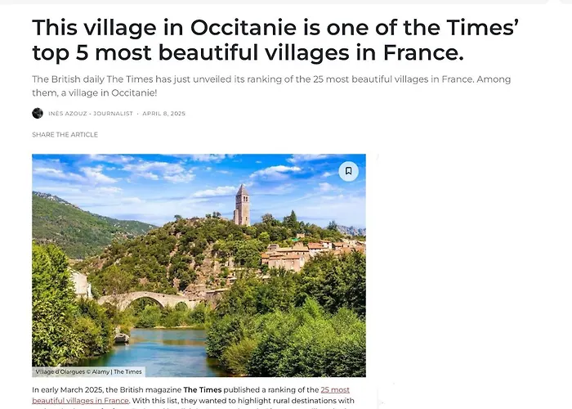Screen dimensions: 572x409
Task: Click the author's round avatar photo
Action: point(38,113)
